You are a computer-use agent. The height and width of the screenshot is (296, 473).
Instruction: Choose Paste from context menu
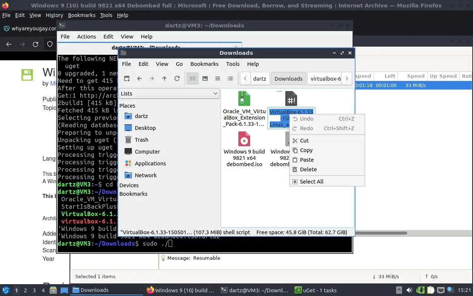[327, 160]
